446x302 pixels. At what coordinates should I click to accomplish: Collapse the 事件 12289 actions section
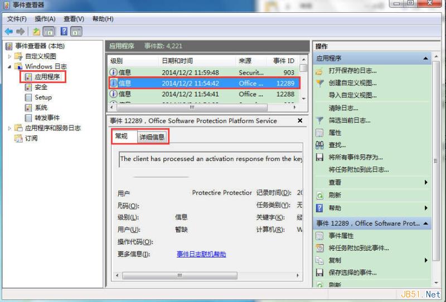(425, 223)
